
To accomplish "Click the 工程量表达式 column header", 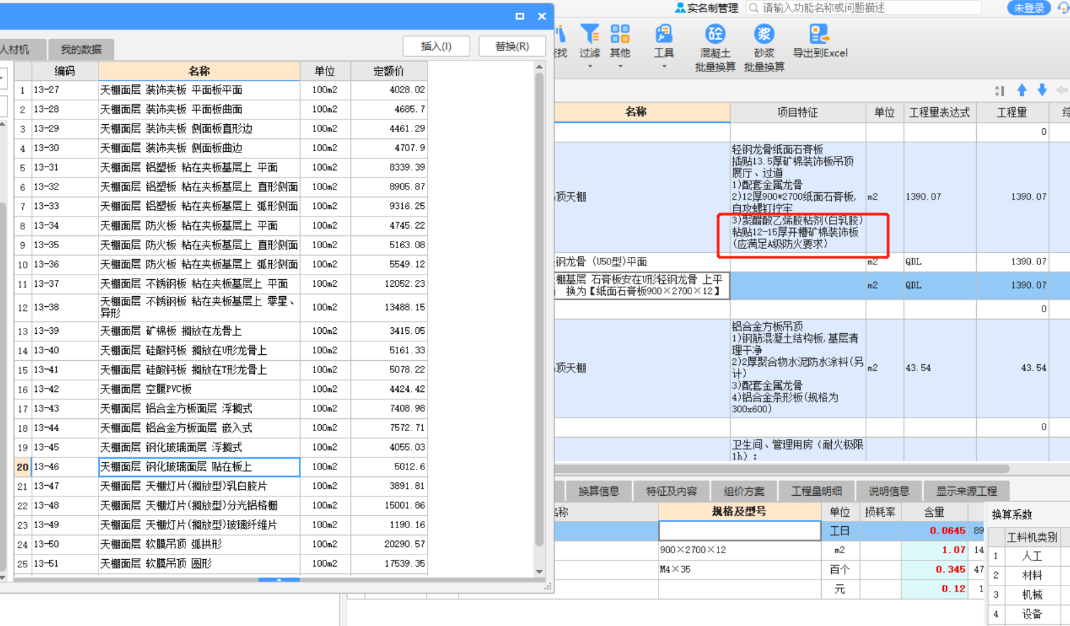I will point(939,112).
